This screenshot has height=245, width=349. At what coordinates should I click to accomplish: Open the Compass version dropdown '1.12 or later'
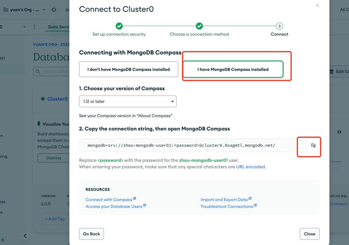pyautogui.click(x=128, y=101)
